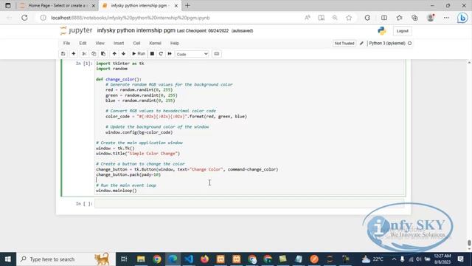Image resolution: width=472 pixels, height=266 pixels.
Task: Run the selected cell
Action: 139,54
